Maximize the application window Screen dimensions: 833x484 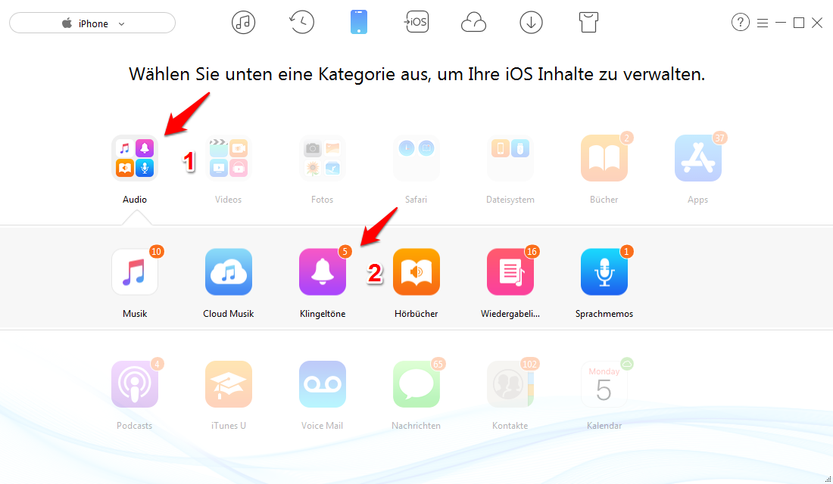click(798, 23)
